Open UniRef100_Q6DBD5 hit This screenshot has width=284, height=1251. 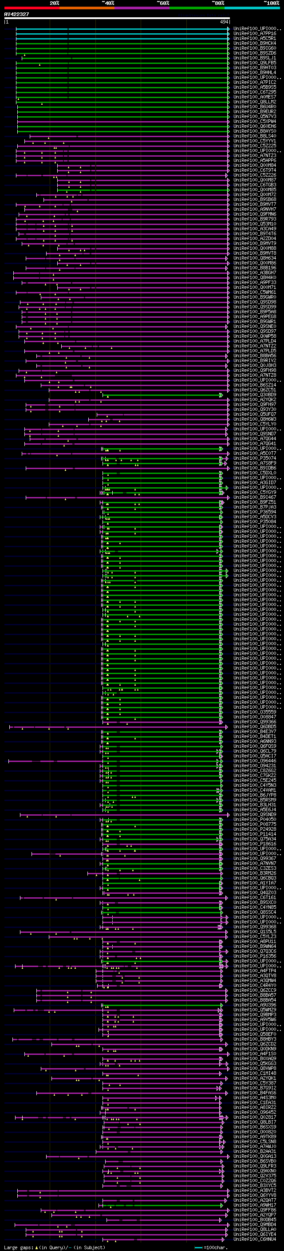tap(255, 726)
